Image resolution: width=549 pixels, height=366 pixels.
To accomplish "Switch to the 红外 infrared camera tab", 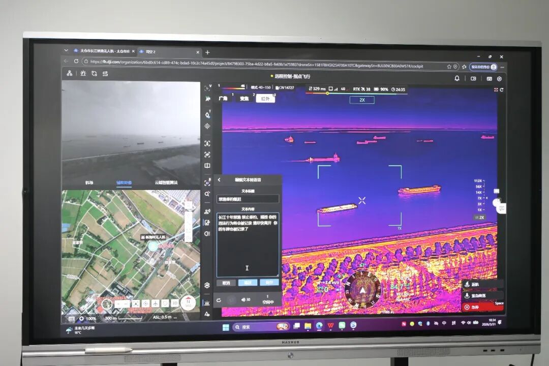I will tap(265, 99).
